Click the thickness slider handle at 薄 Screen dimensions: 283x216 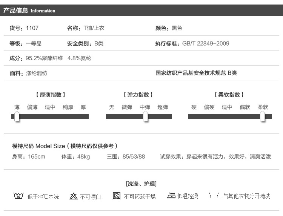(17, 116)
